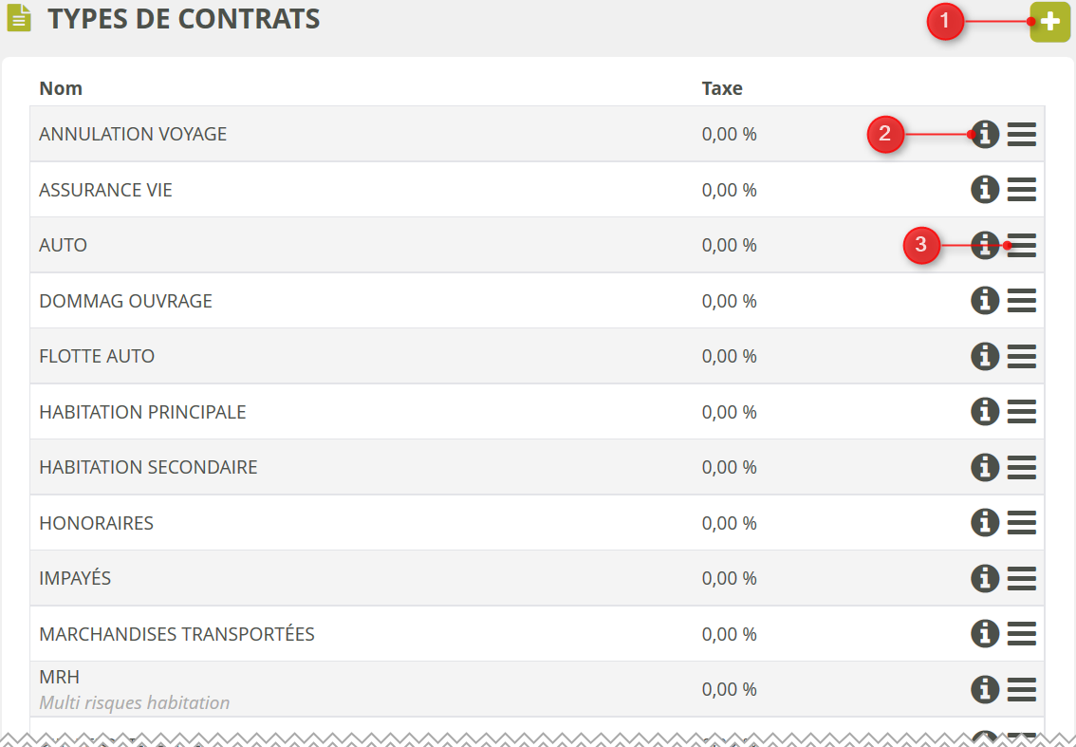The height and width of the screenshot is (747, 1076).
Task: Open menu for MARCHANDISES TRANSPORTÉES row
Action: click(x=1021, y=633)
